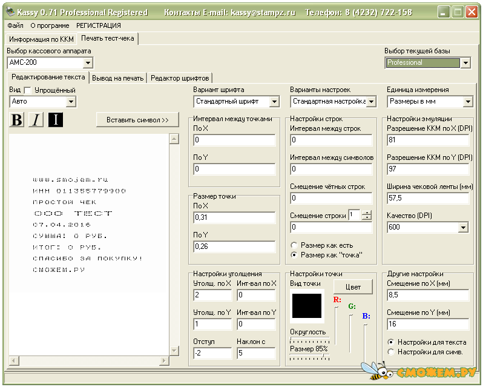
Task: Expand the Стандартный шрифт font variant dropdown
Action: click(274, 101)
